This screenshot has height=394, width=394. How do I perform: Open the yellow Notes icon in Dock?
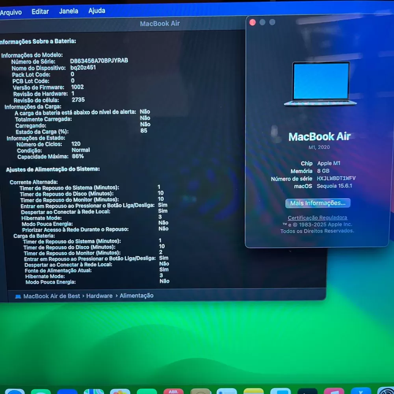coord(253,392)
